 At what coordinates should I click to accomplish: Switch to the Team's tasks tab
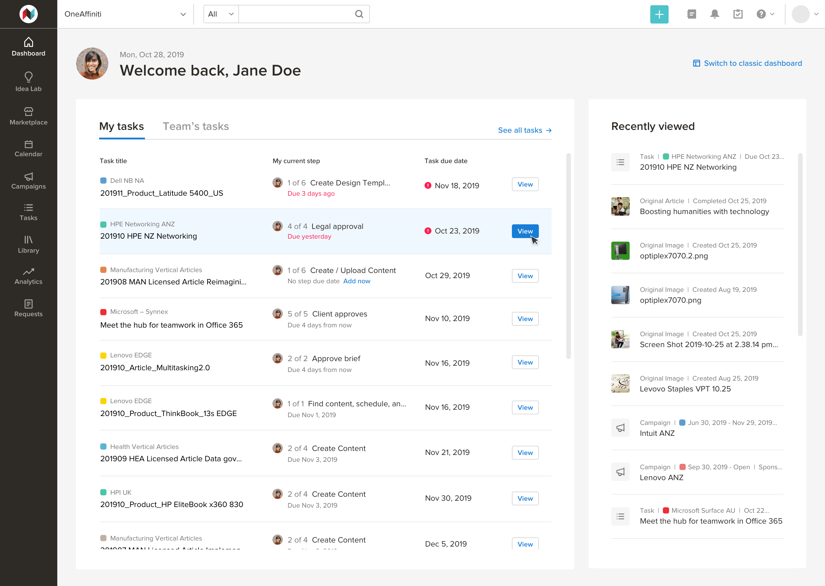click(x=195, y=126)
